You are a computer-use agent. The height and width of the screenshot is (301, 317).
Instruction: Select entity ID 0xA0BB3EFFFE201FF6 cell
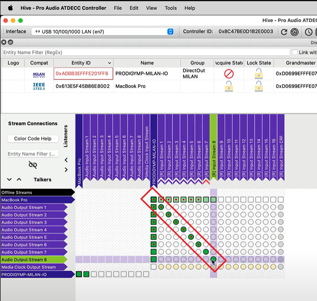(83, 74)
